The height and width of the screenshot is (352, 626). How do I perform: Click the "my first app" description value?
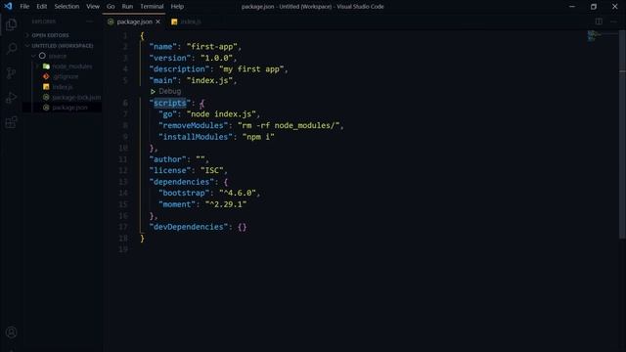tap(251, 69)
